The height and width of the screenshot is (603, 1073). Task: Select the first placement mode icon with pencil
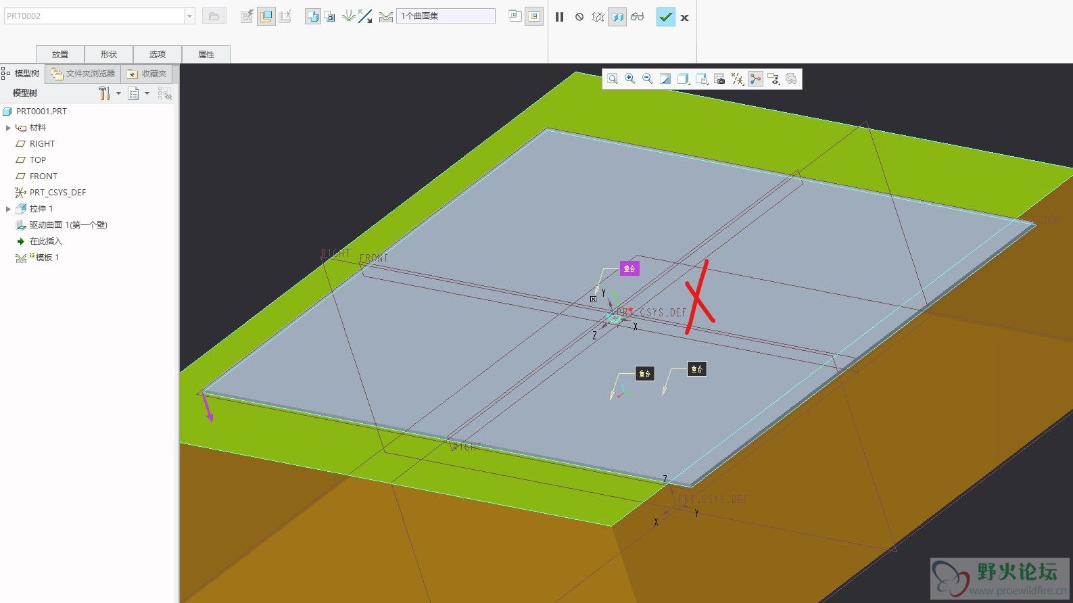(x=247, y=16)
